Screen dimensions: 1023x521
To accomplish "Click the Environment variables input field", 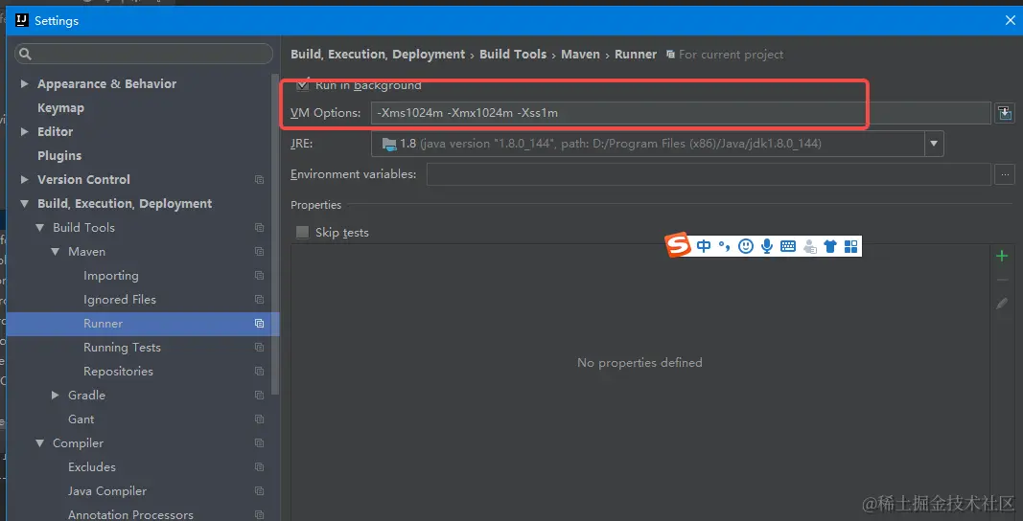I will pyautogui.click(x=709, y=174).
